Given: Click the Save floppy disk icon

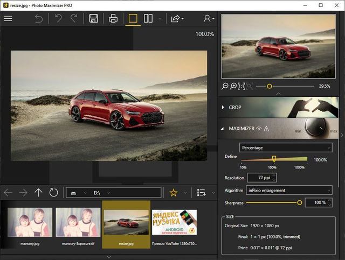Looking at the screenshot, I should 93,18.
